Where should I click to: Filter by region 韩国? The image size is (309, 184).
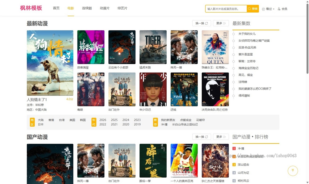pyautogui.click(x=83, y=120)
